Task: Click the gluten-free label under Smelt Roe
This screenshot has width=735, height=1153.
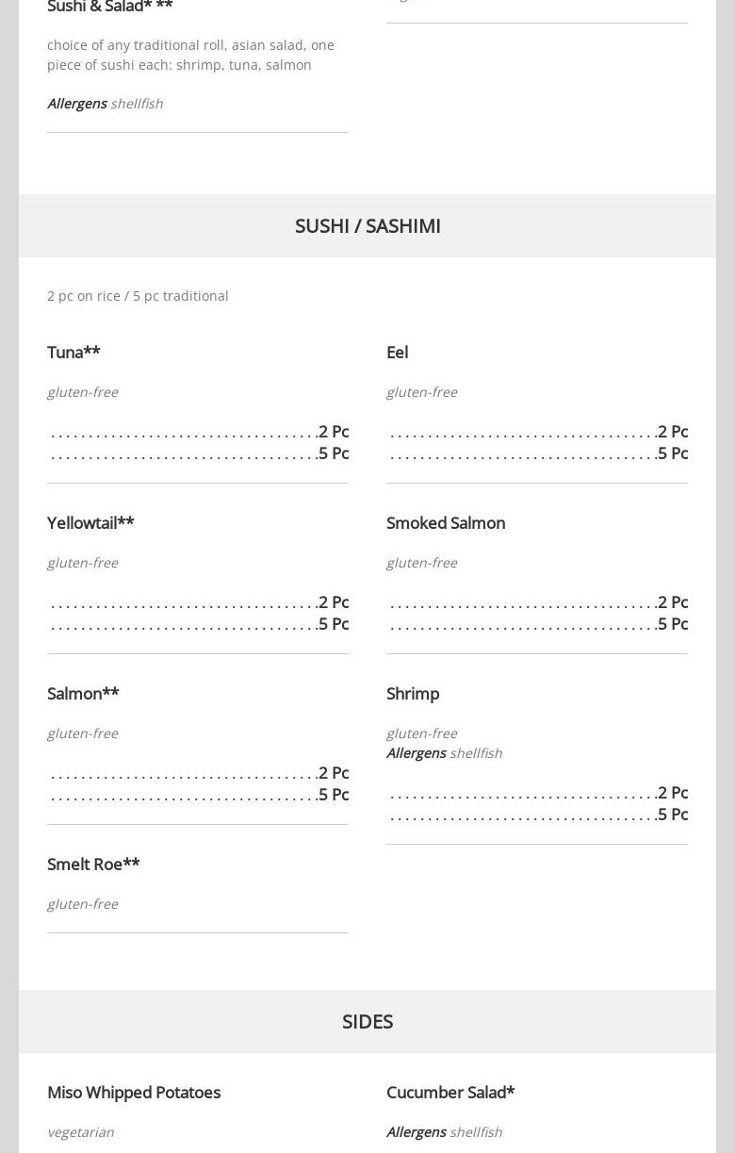Action: pyautogui.click(x=82, y=903)
